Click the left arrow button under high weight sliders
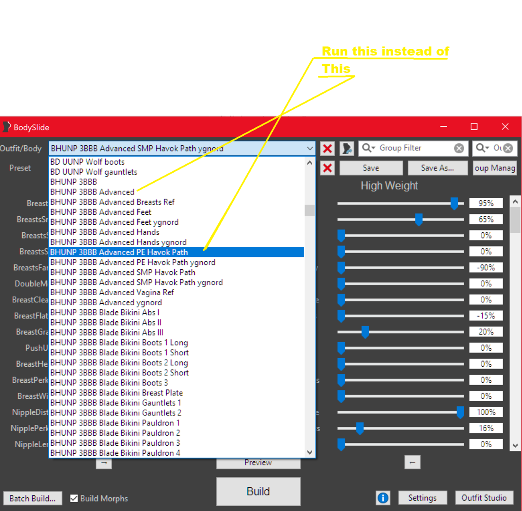The width and height of the screenshot is (522, 511). (x=412, y=462)
